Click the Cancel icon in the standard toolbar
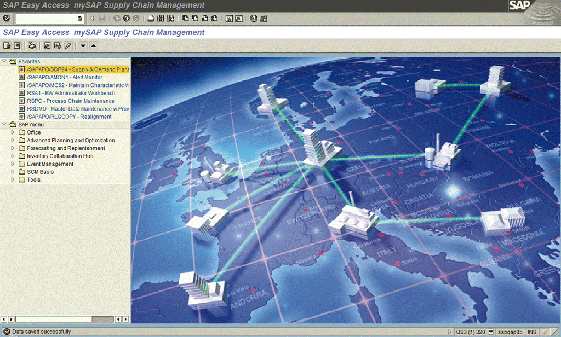Image resolution: width=561 pixels, height=337 pixels. (x=136, y=18)
